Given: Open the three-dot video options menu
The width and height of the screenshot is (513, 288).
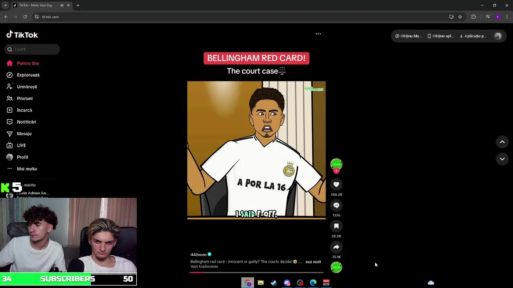Looking at the screenshot, I should click(318, 34).
